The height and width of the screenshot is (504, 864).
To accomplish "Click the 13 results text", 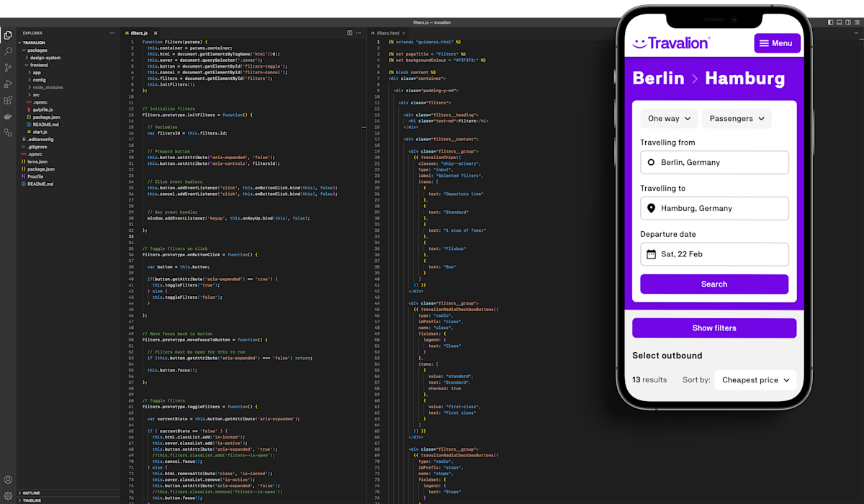I will [649, 380].
